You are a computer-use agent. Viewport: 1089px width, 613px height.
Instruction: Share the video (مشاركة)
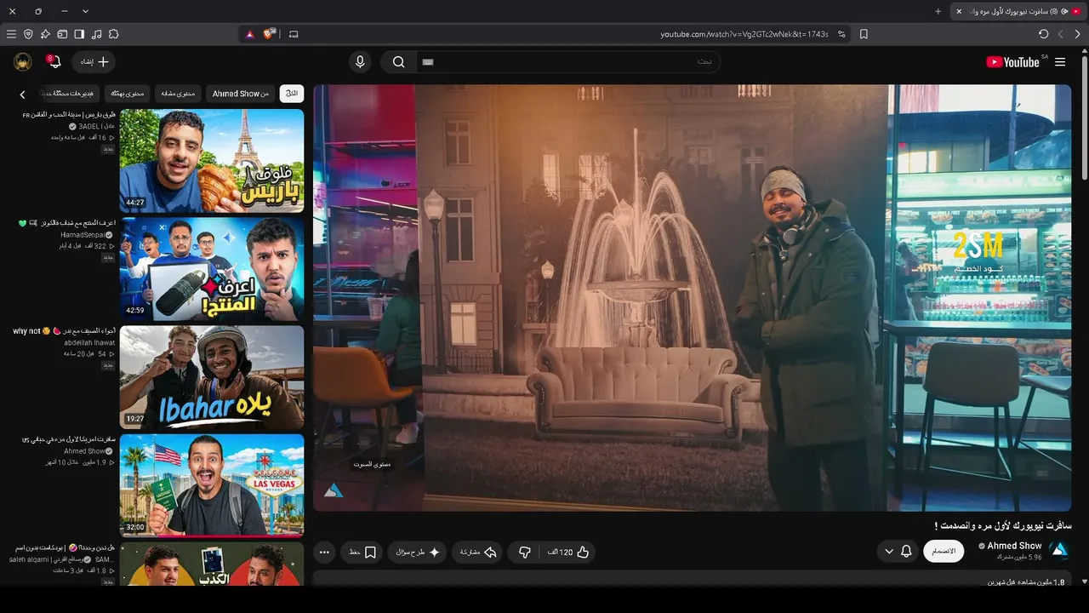pyautogui.click(x=478, y=552)
